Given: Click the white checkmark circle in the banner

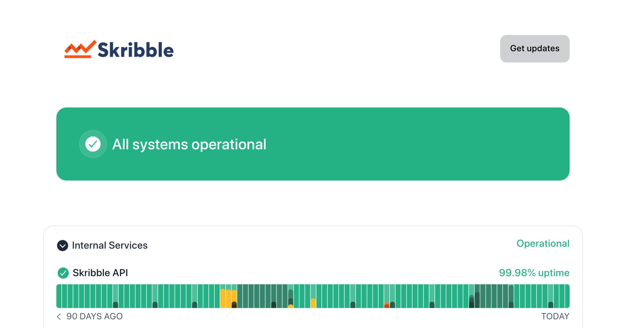Looking at the screenshot, I should [x=93, y=144].
